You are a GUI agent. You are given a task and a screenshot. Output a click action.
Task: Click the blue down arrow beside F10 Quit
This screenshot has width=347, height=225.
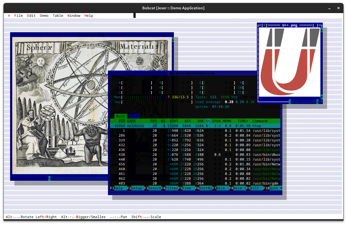click(x=281, y=188)
